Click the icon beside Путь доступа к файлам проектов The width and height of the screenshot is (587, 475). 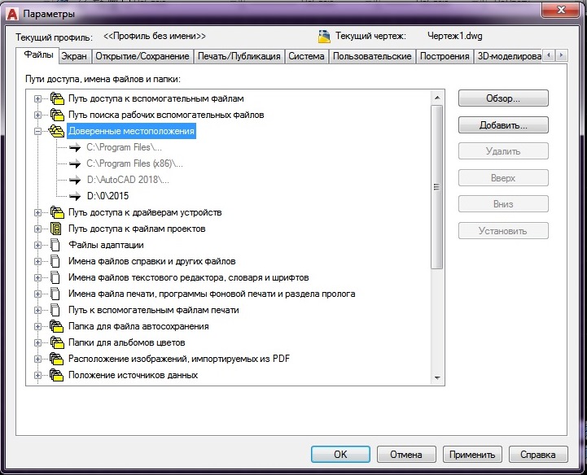(56, 229)
